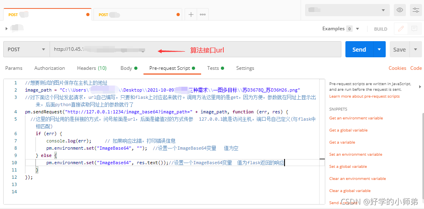Insert the Set an environment variable snippet
The width and height of the screenshot is (424, 209).
pos(355,154)
